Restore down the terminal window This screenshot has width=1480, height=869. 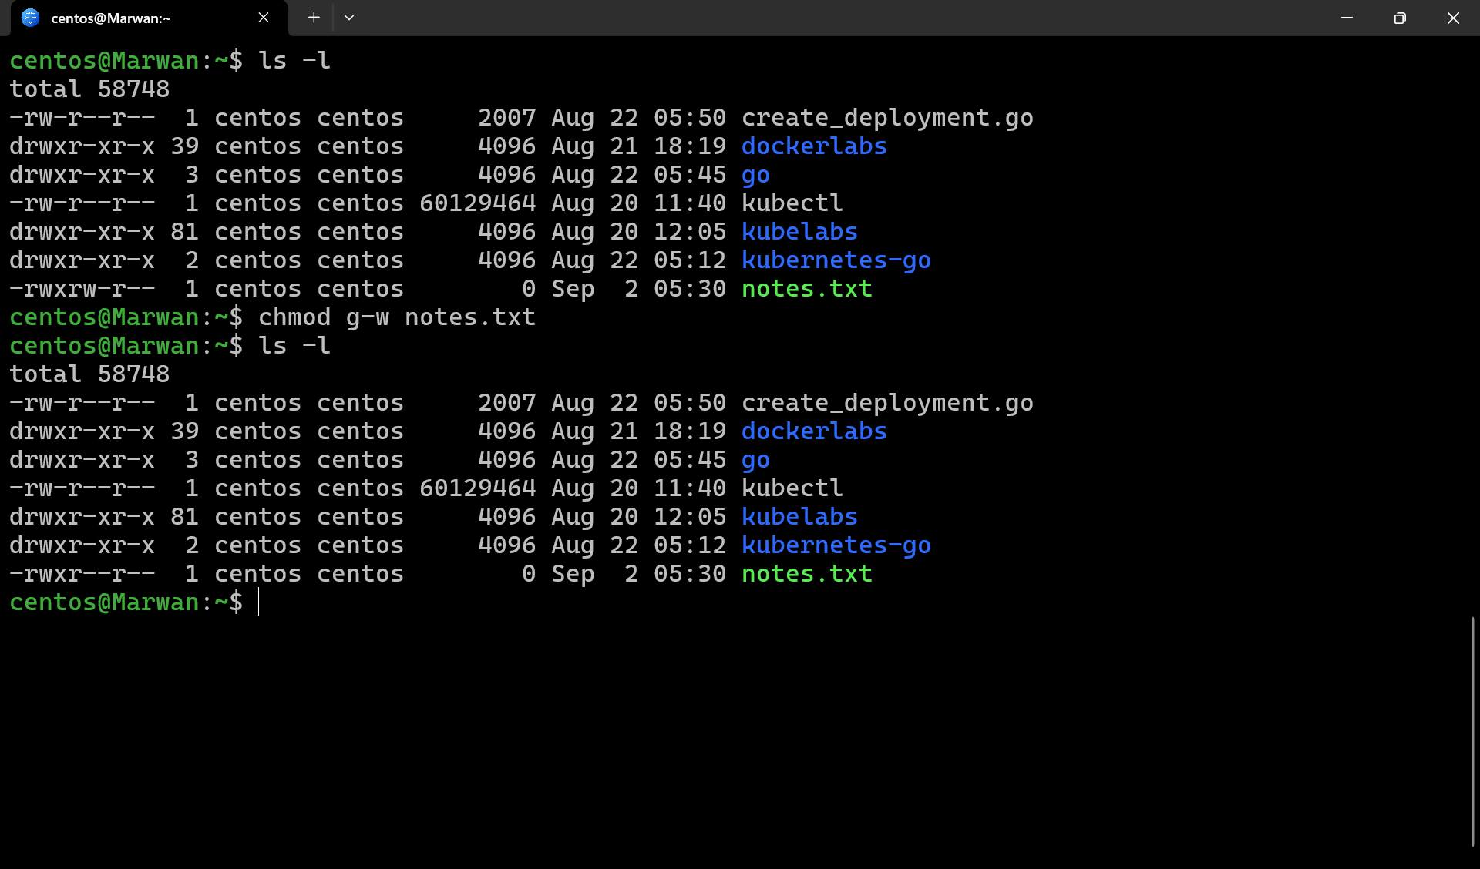[x=1400, y=18]
